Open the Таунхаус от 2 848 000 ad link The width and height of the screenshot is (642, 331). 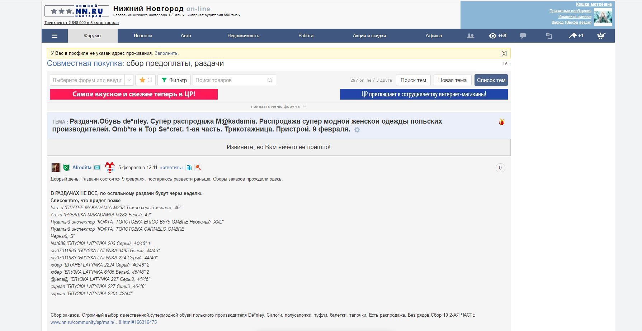(81, 23)
